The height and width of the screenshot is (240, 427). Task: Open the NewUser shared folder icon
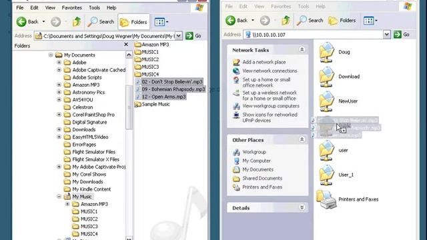327,101
